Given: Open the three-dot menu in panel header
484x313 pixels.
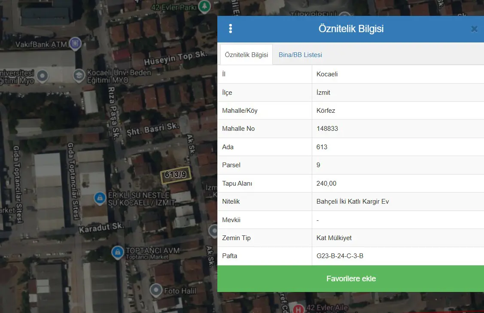Looking at the screenshot, I should point(230,29).
